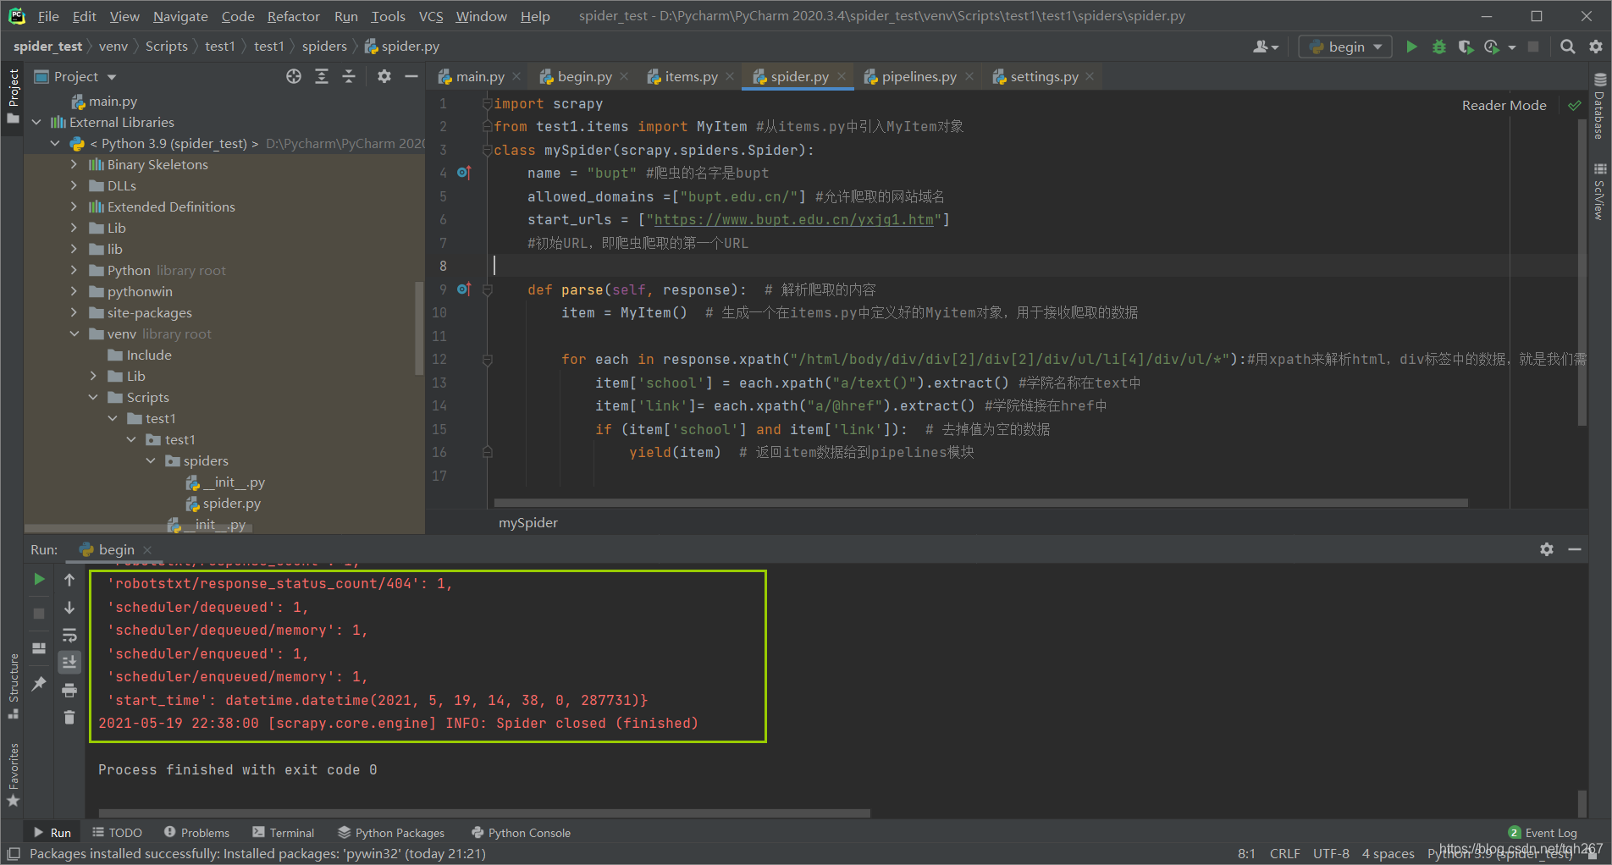Image resolution: width=1612 pixels, height=865 pixels.
Task: Switch to the items.py editor tab
Action: [x=691, y=77]
